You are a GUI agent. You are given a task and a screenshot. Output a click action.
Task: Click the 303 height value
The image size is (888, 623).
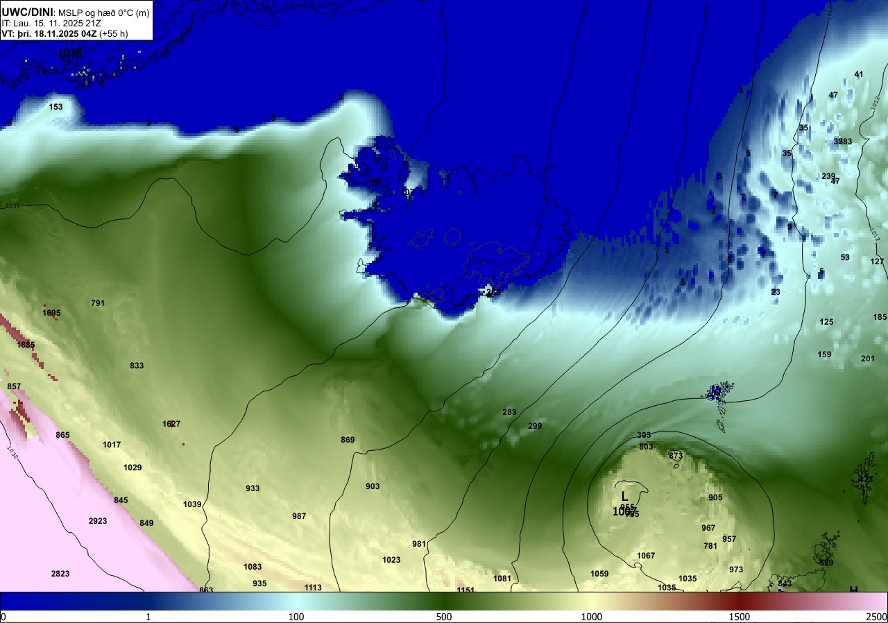click(644, 435)
